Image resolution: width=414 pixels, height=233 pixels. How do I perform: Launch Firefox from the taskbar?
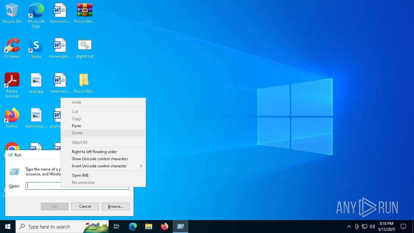[x=164, y=227]
